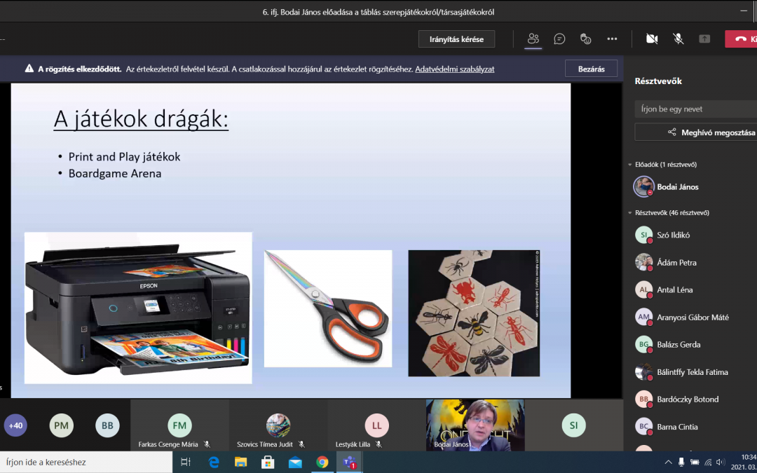Click the tray microphone icon
Image resolution: width=757 pixels, height=473 pixels.
coord(681,462)
